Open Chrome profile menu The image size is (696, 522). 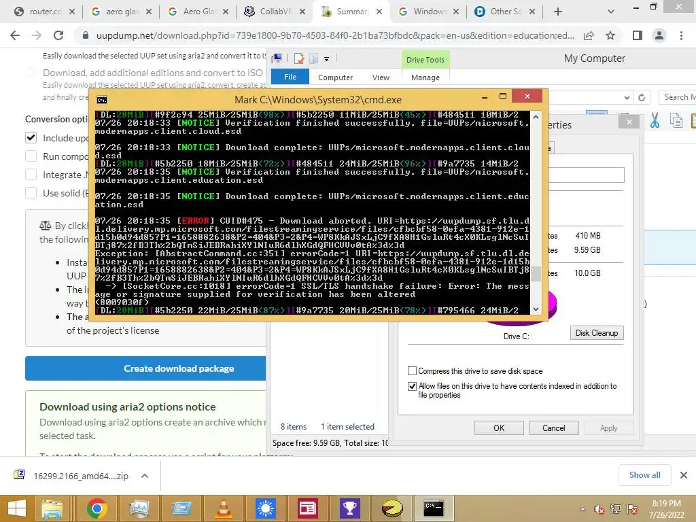[659, 35]
